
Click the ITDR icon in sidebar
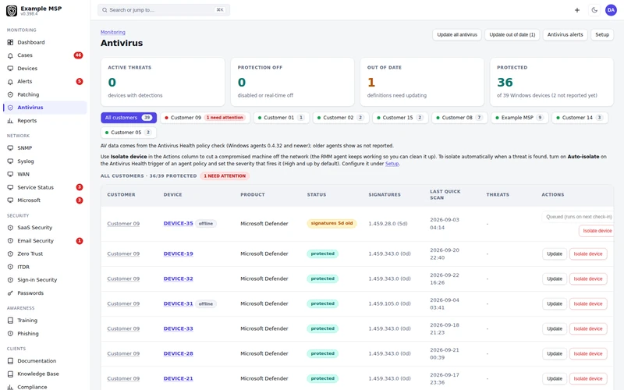click(10, 267)
